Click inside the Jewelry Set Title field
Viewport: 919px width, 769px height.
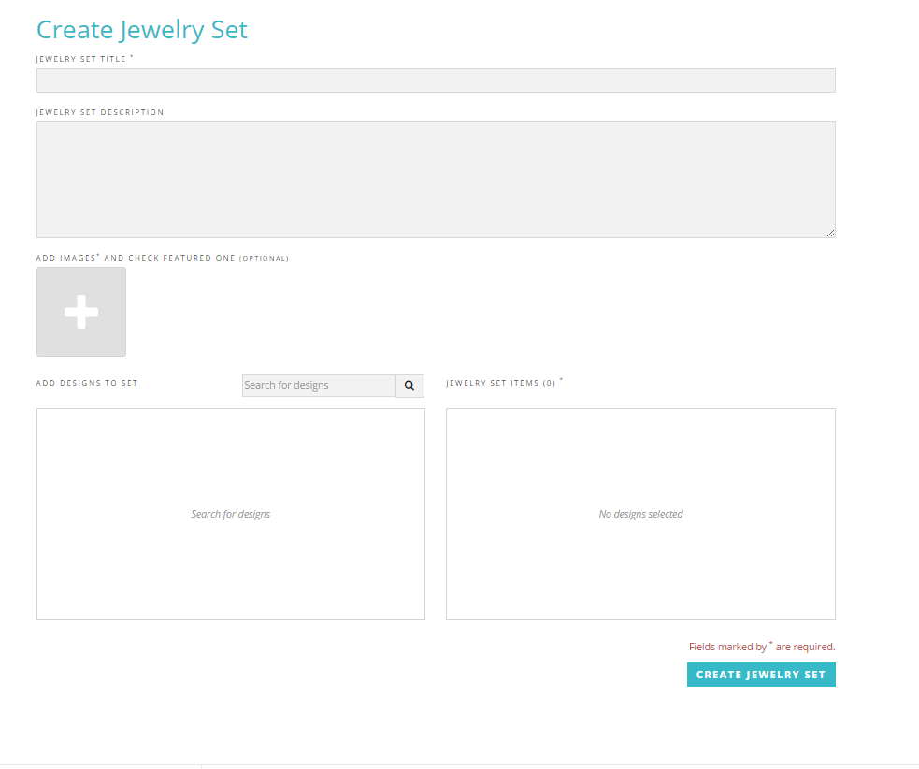point(435,80)
